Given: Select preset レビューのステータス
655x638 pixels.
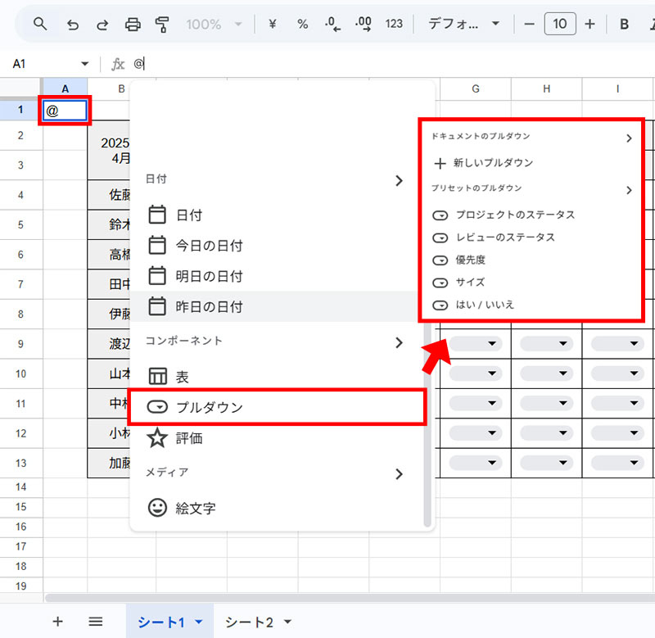Looking at the screenshot, I should 531,238.
